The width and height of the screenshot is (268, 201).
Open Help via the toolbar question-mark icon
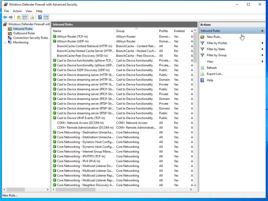pos(40,17)
